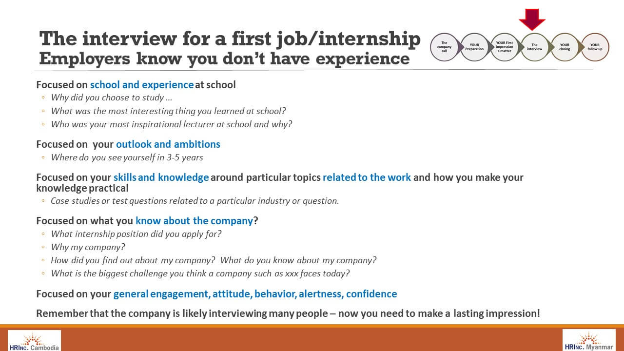Click blue text 'school and experience'

[142, 85]
